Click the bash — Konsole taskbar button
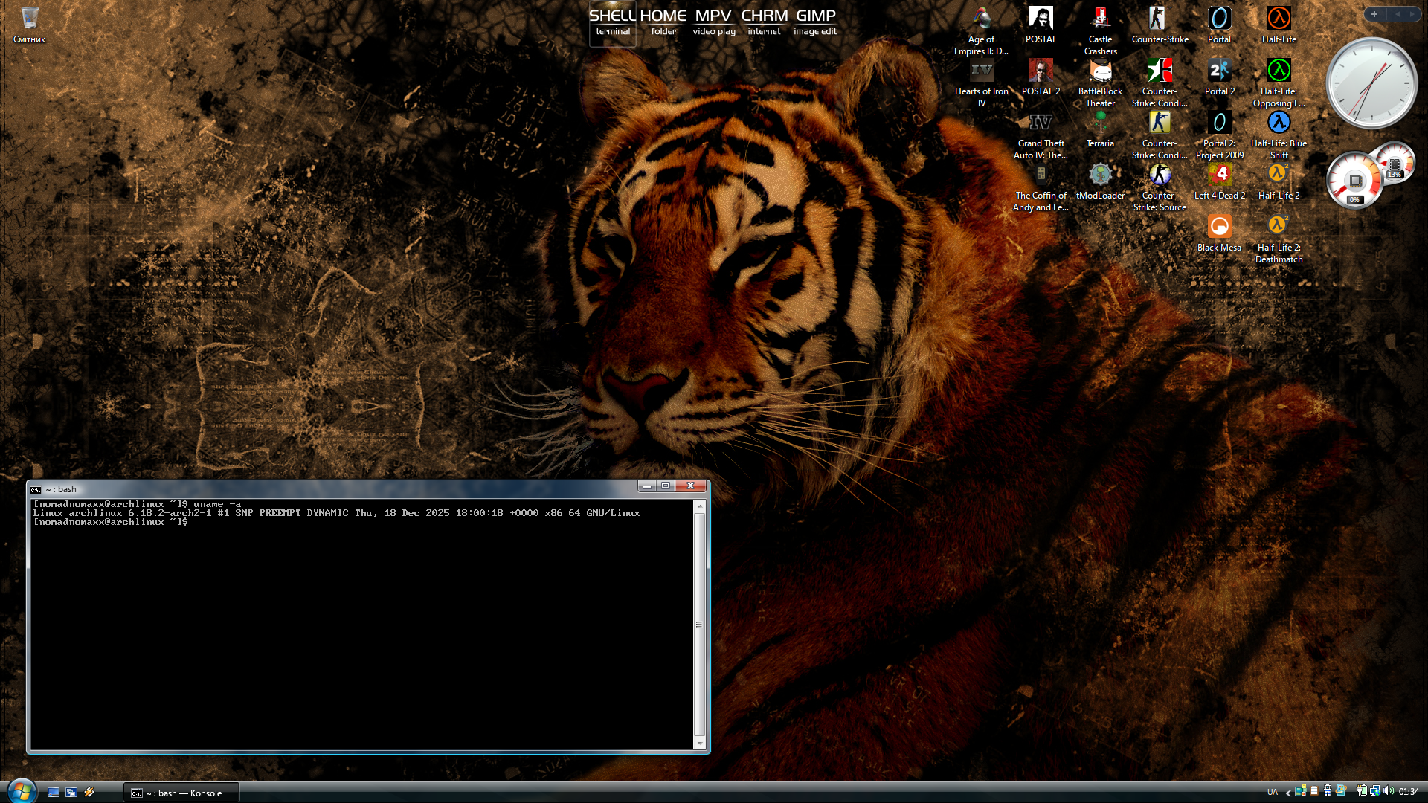Viewport: 1428px width, 803px height. pos(181,793)
